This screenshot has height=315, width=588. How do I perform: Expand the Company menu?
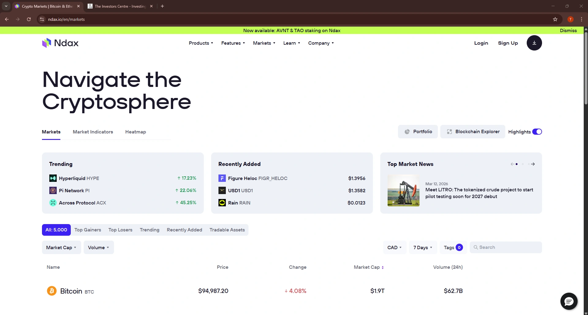coord(321,43)
